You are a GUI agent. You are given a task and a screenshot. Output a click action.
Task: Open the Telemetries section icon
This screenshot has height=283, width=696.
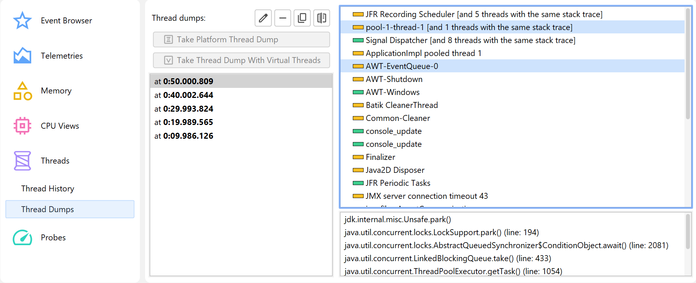click(22, 56)
